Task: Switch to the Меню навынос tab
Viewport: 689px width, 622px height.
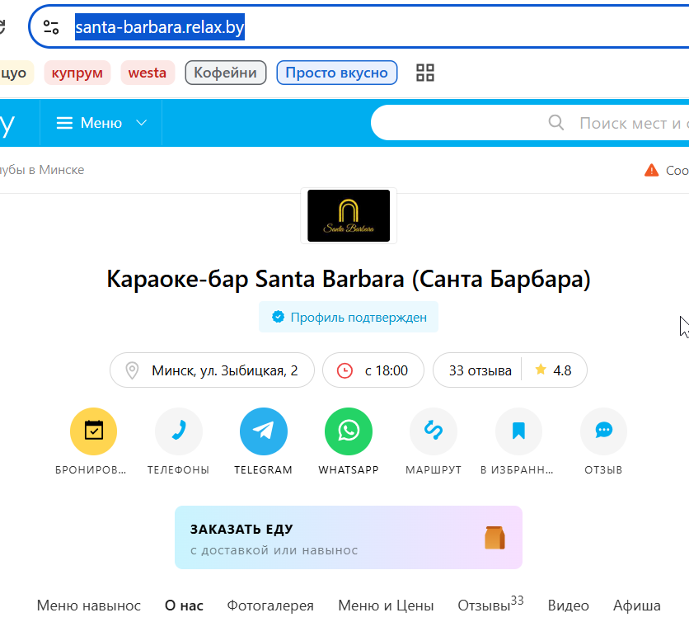Action: 89,606
